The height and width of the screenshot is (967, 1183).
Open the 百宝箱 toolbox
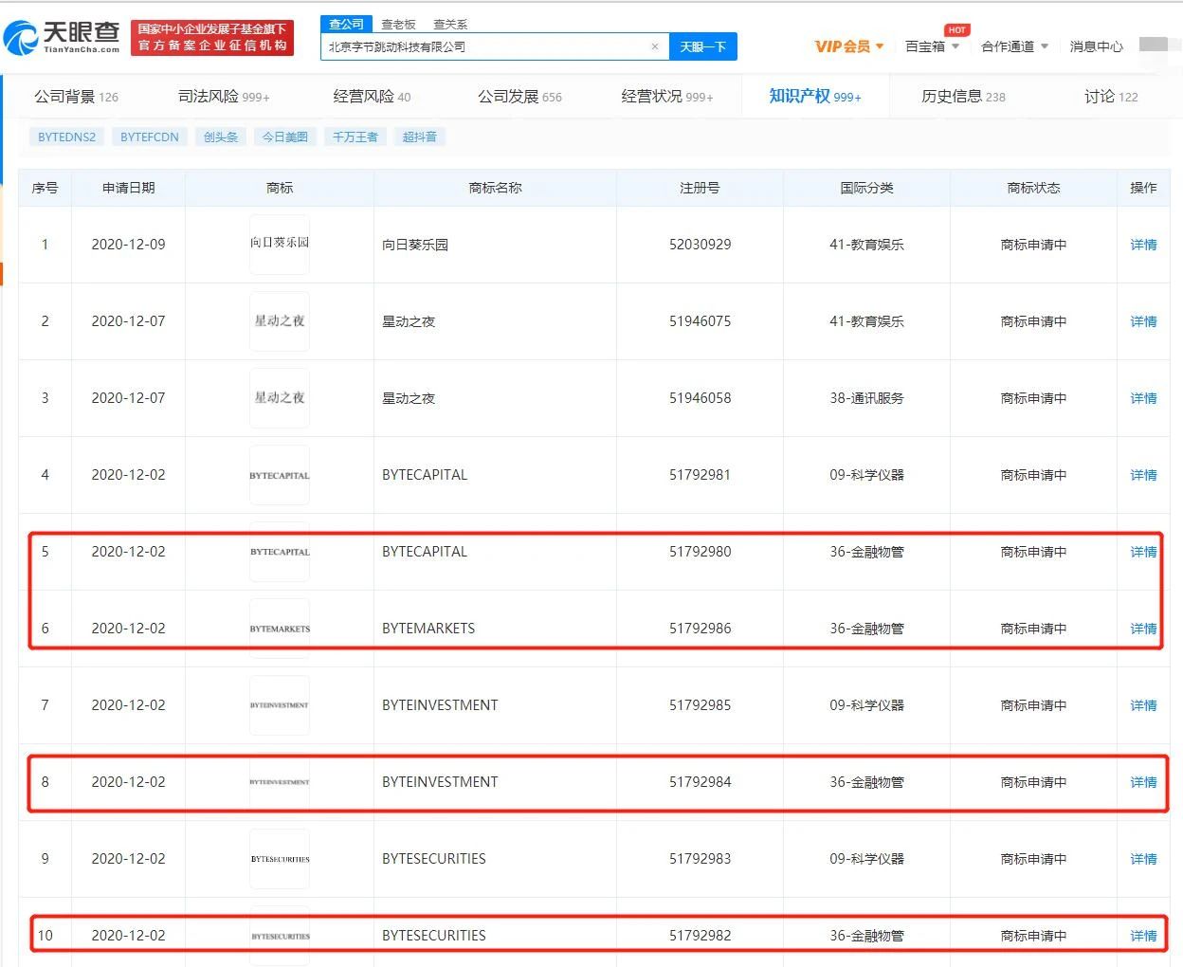click(923, 46)
